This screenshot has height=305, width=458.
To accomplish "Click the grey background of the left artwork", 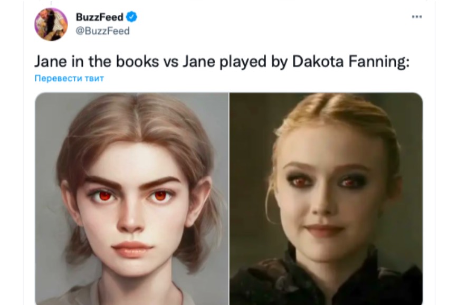I will coord(48,146).
